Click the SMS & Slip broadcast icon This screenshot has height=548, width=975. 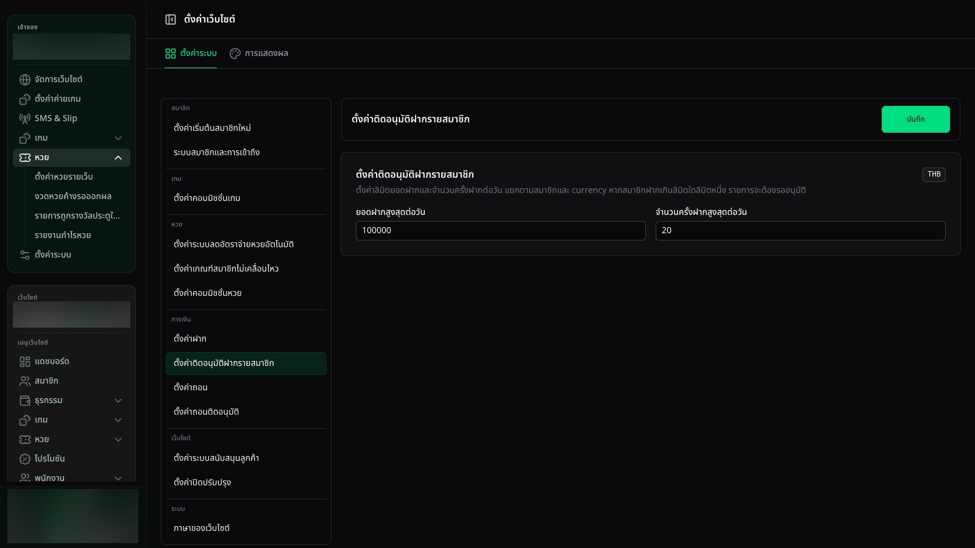pyautogui.click(x=25, y=119)
